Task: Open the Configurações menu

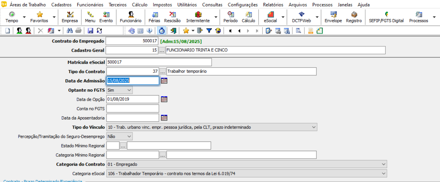Action: coord(243,5)
